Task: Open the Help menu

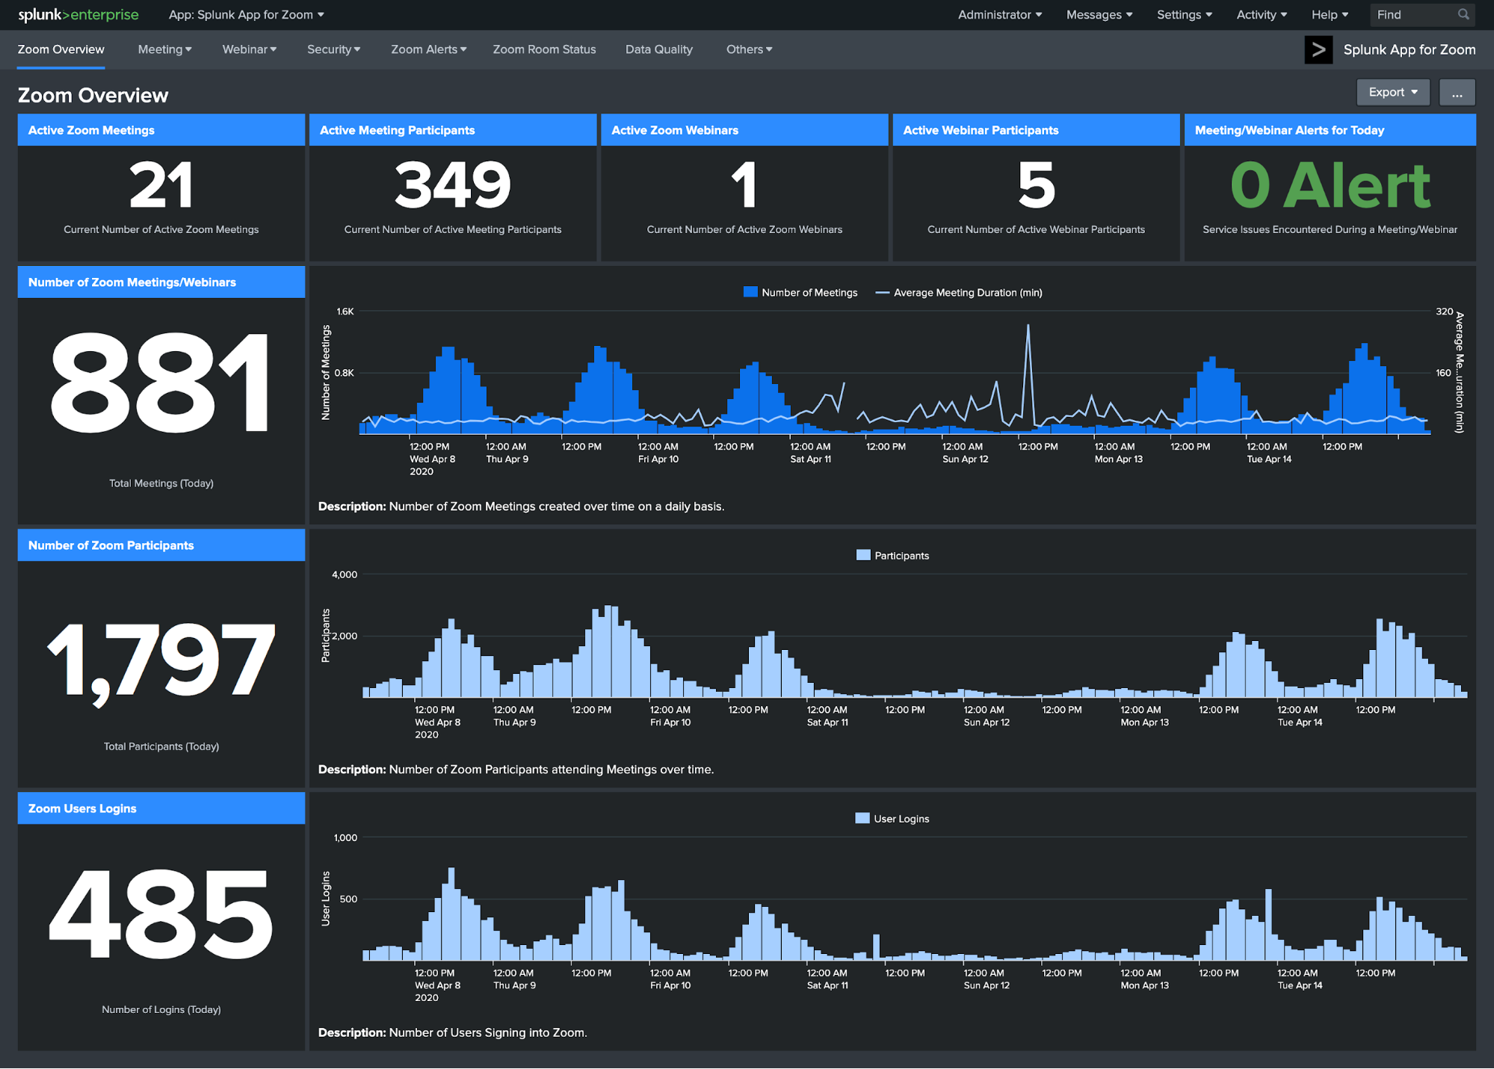Action: coord(1330,14)
